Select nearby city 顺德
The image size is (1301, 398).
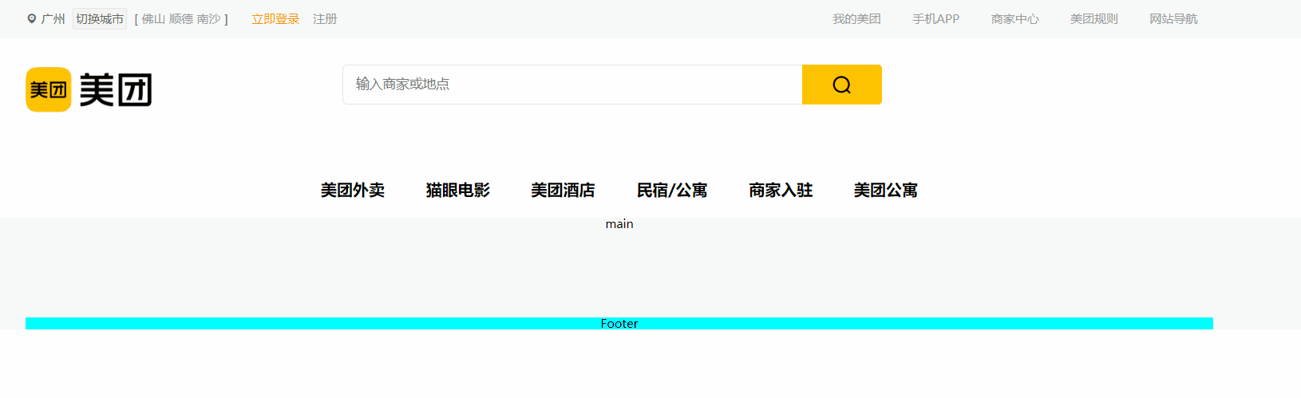pyautogui.click(x=181, y=19)
